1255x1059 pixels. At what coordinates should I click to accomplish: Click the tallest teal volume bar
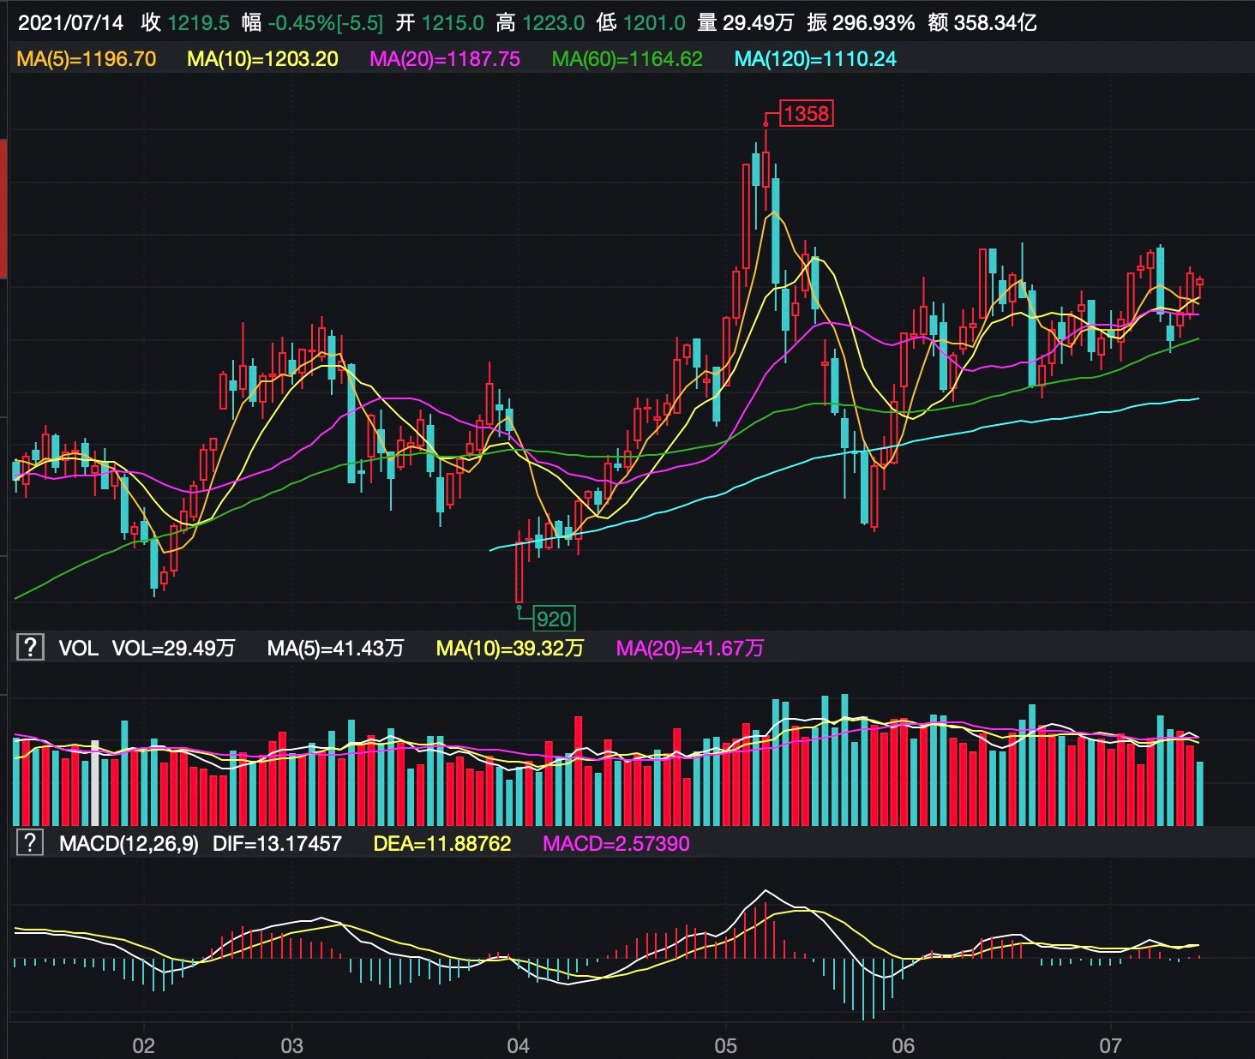[847, 754]
